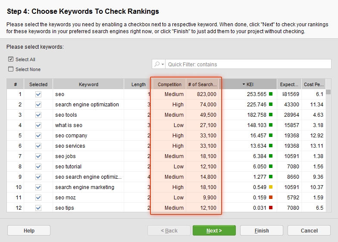338x242 pixels.
Task: Click the red KEI indicator for seo tips
Action: pyautogui.click(x=271, y=208)
